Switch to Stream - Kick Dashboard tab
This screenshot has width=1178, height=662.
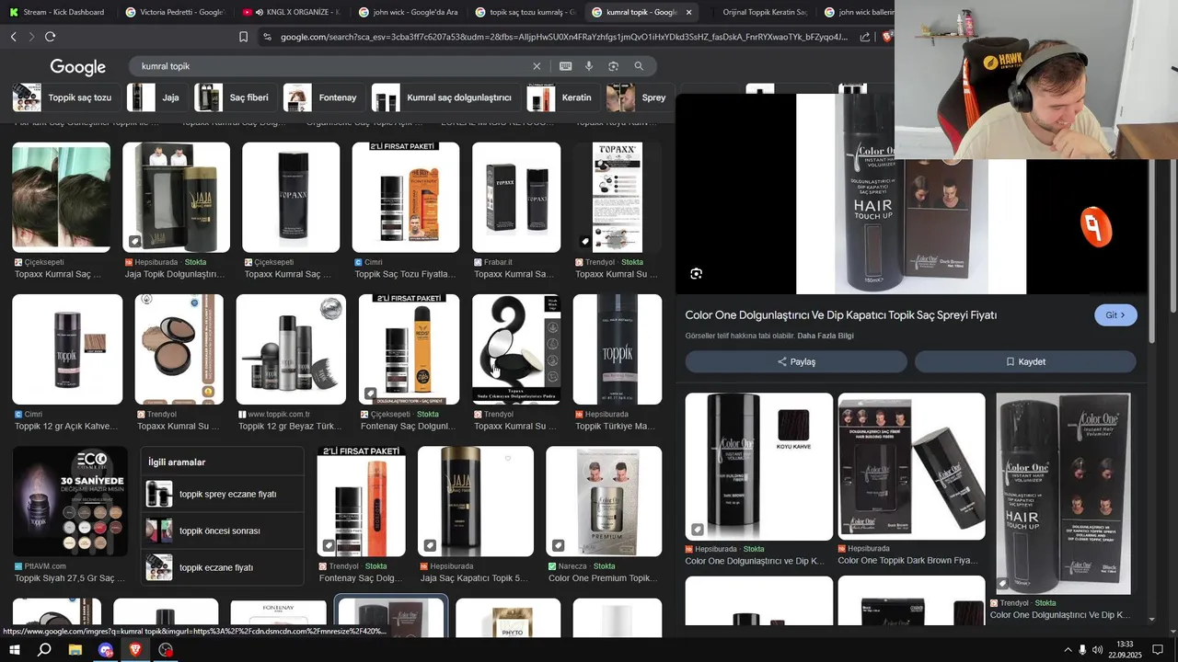(56, 12)
